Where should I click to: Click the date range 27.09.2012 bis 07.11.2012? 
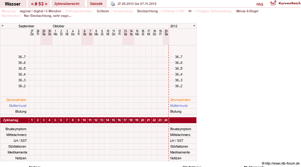[x=137, y=4]
